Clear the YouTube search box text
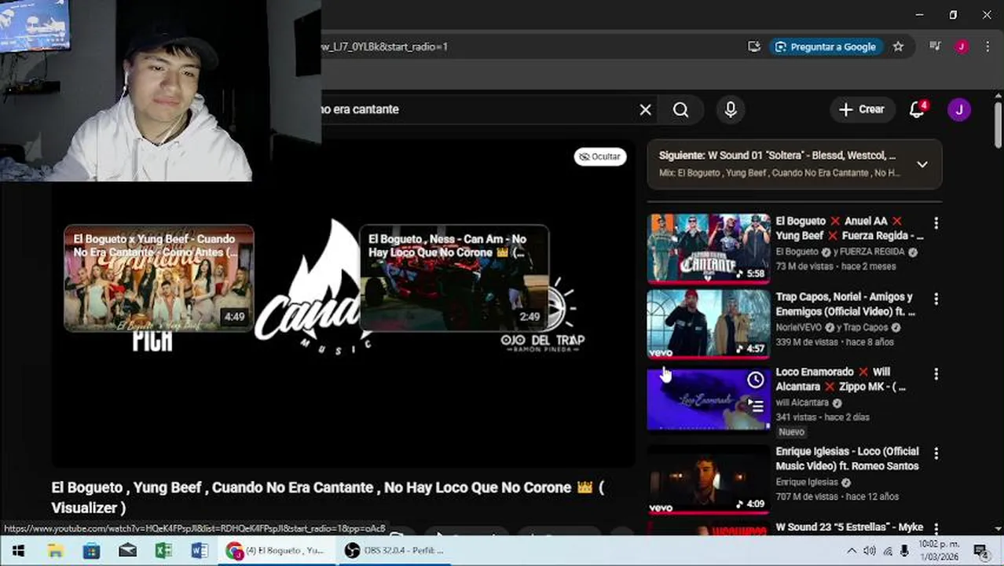Viewport: 1004px width, 566px height. coord(645,110)
